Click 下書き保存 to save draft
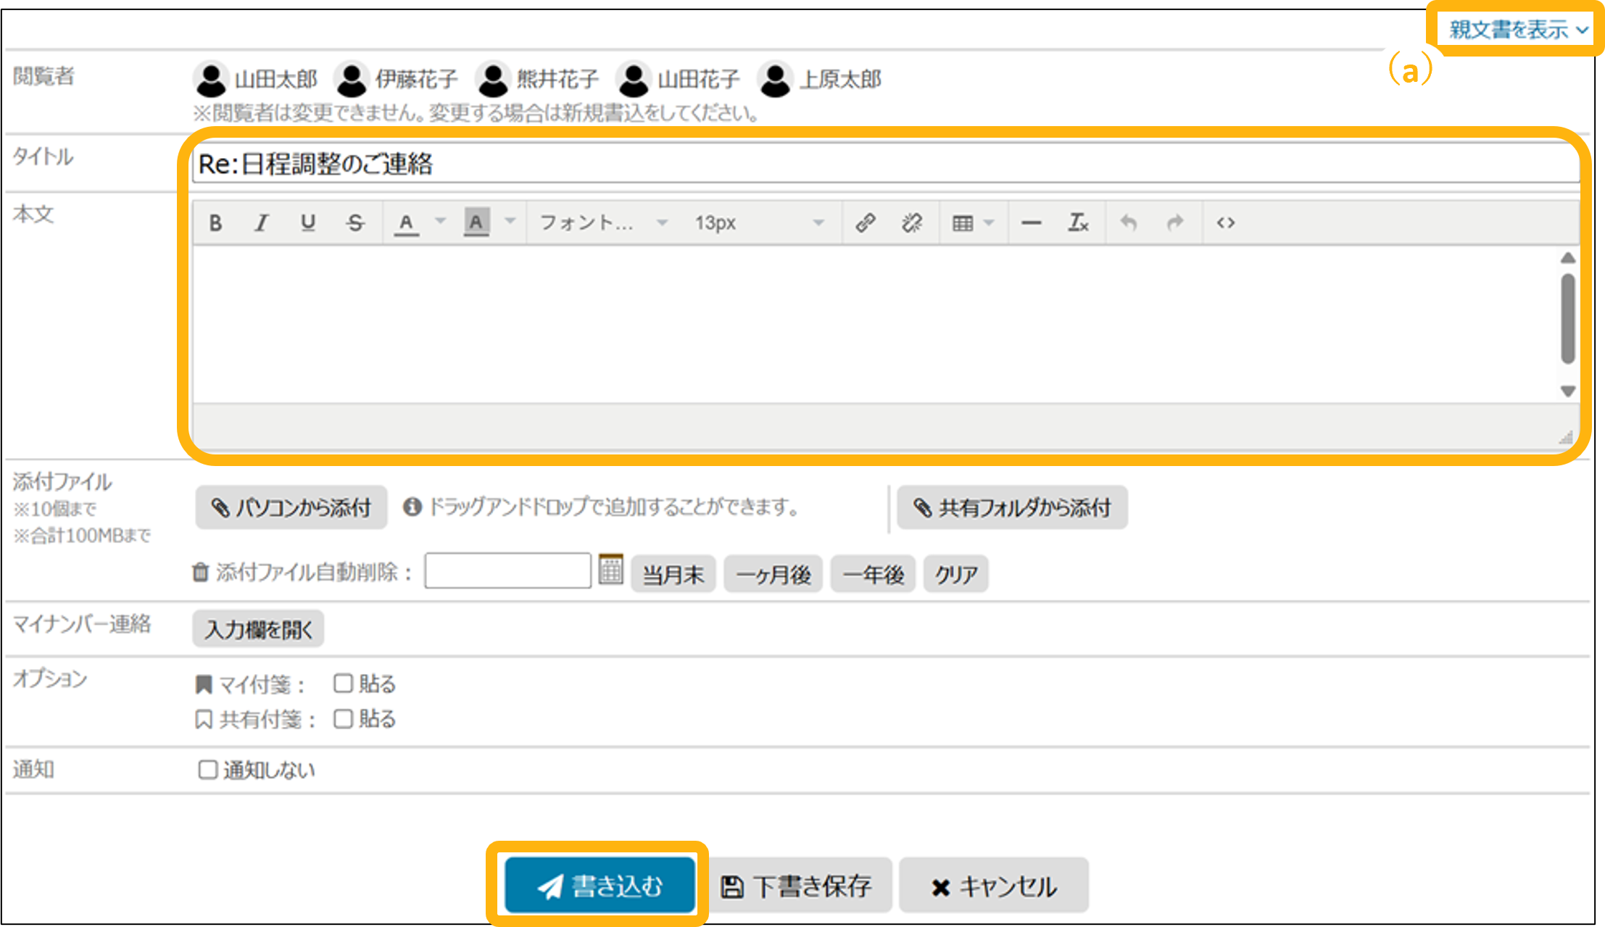The image size is (1605, 927). pos(797,885)
